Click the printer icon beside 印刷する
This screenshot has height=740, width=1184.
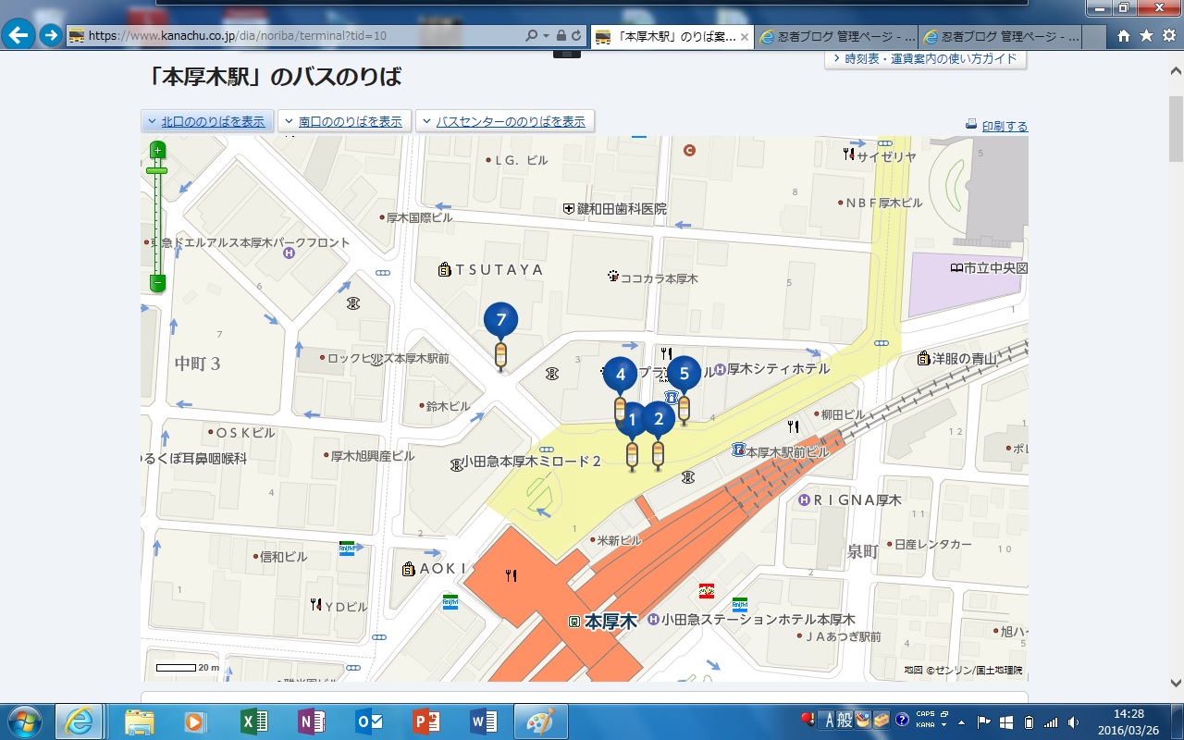pyautogui.click(x=971, y=125)
